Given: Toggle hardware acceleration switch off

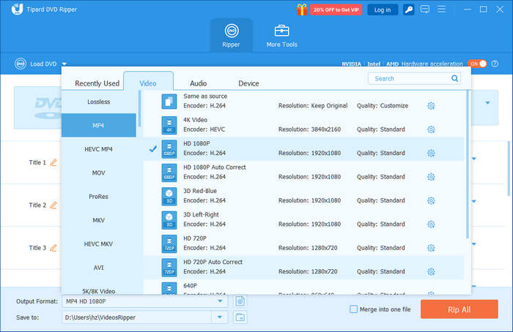Looking at the screenshot, I should pos(477,64).
